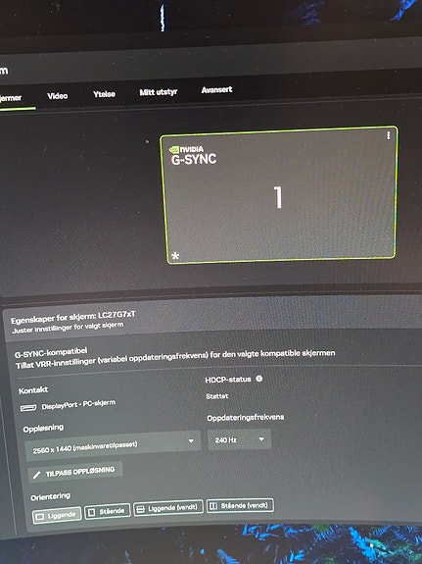Viewport: 422px width, 564px height.
Task: Click the TILPASS OPPLØSNING button
Action: coord(75,472)
